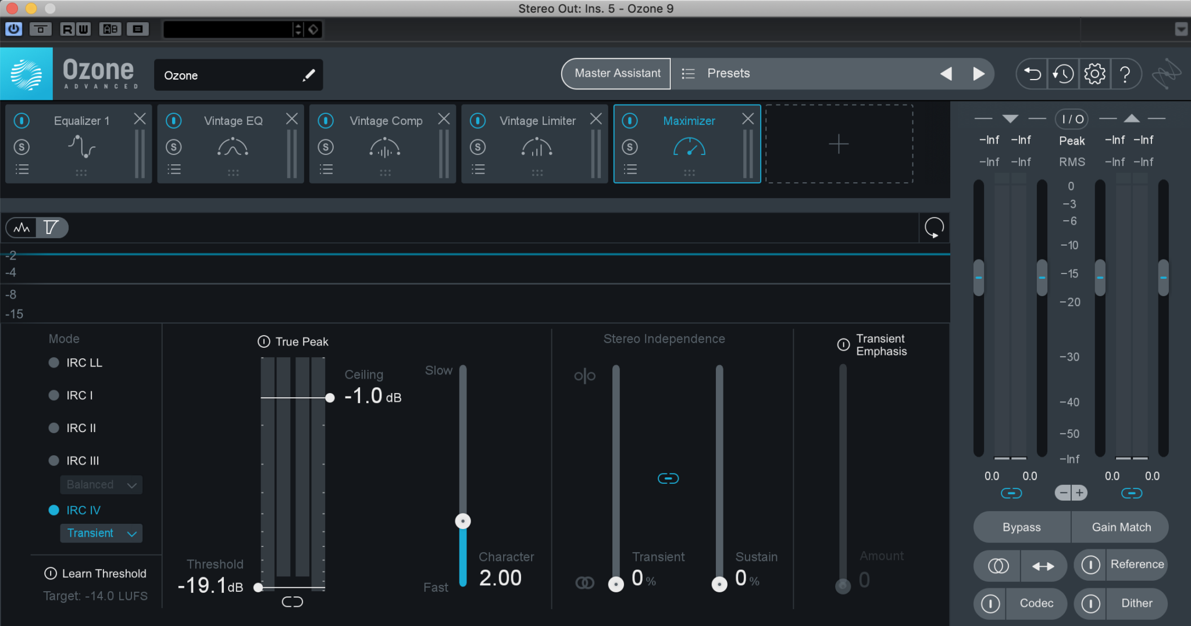Image resolution: width=1191 pixels, height=626 pixels.
Task: Toggle Learn Threshold
Action: (x=51, y=573)
